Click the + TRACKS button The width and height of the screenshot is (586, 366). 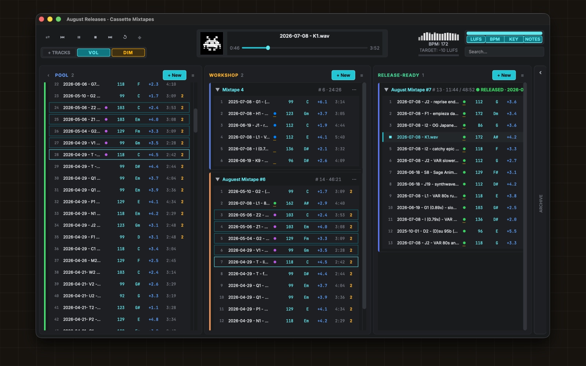[x=59, y=53]
